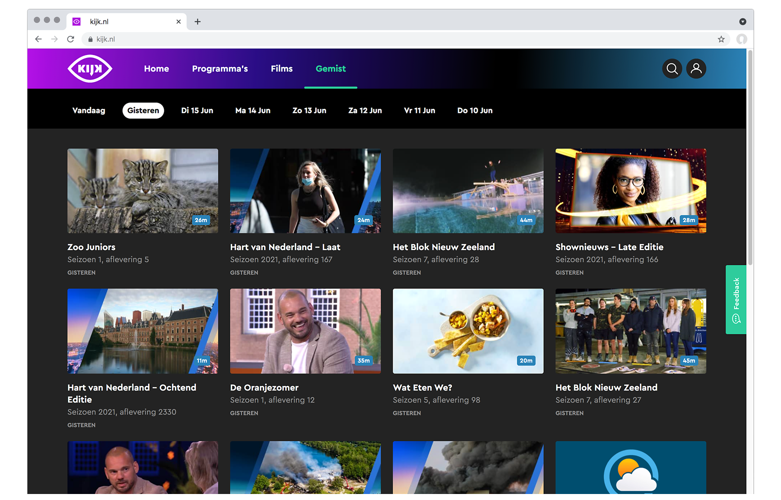
Task: Click 'Seizoen 1, aflevering 12' text
Action: coord(272,400)
